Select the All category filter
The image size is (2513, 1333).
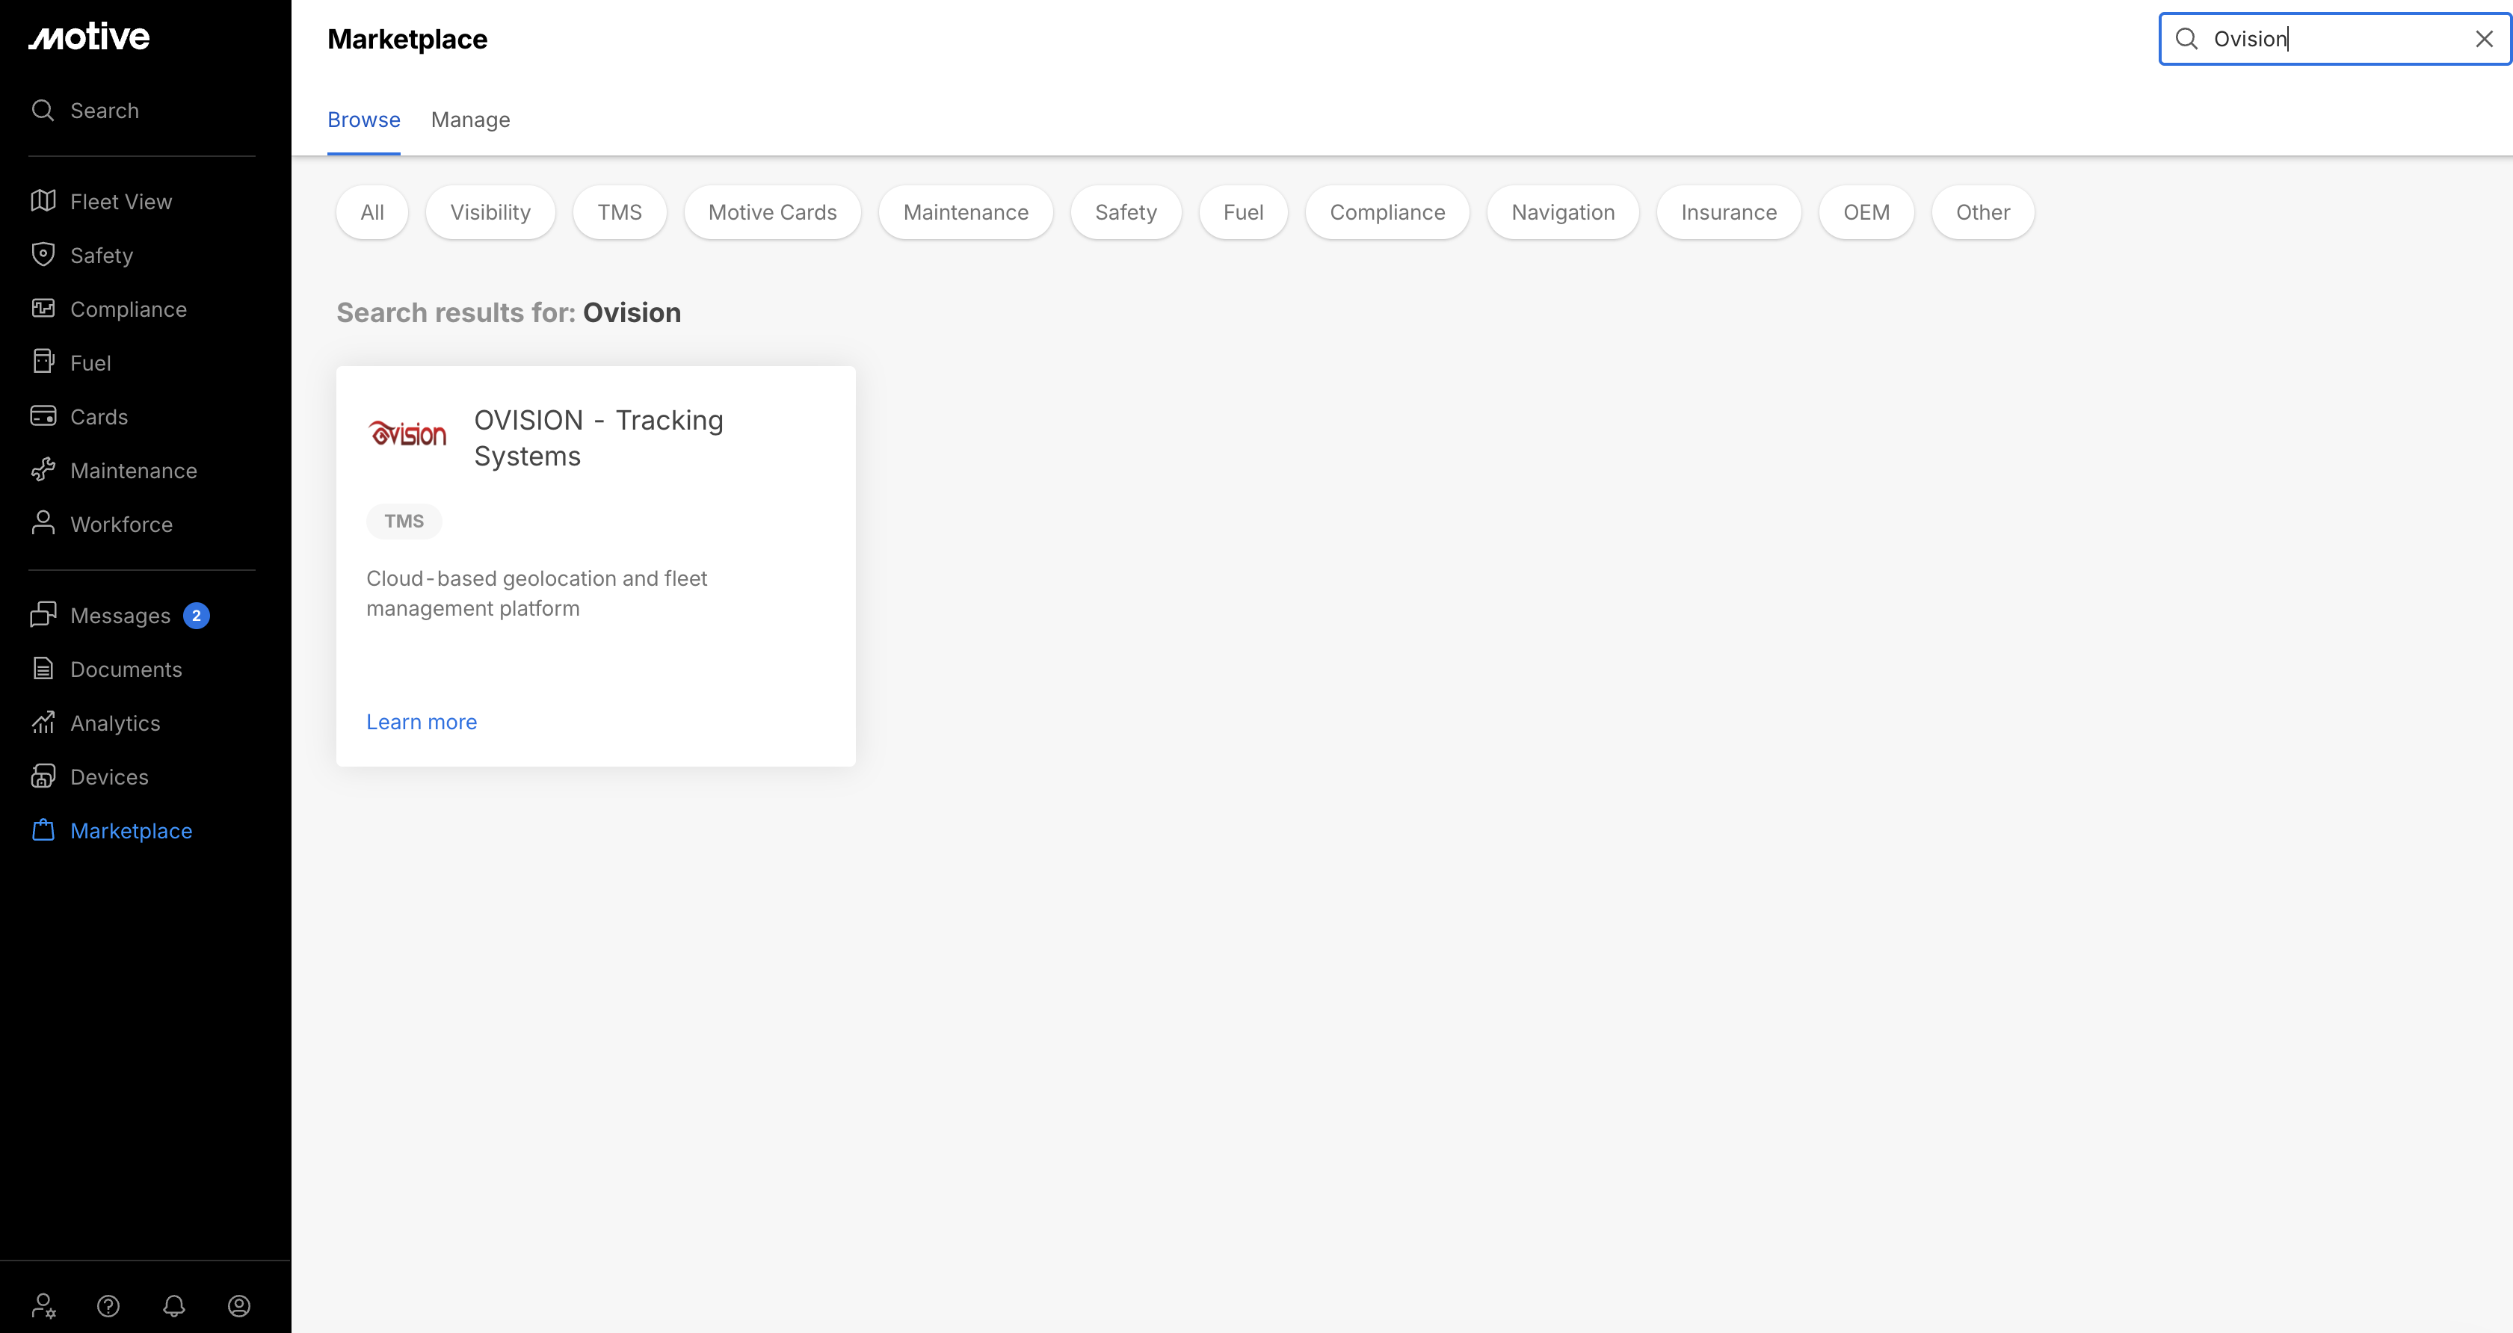coord(371,213)
